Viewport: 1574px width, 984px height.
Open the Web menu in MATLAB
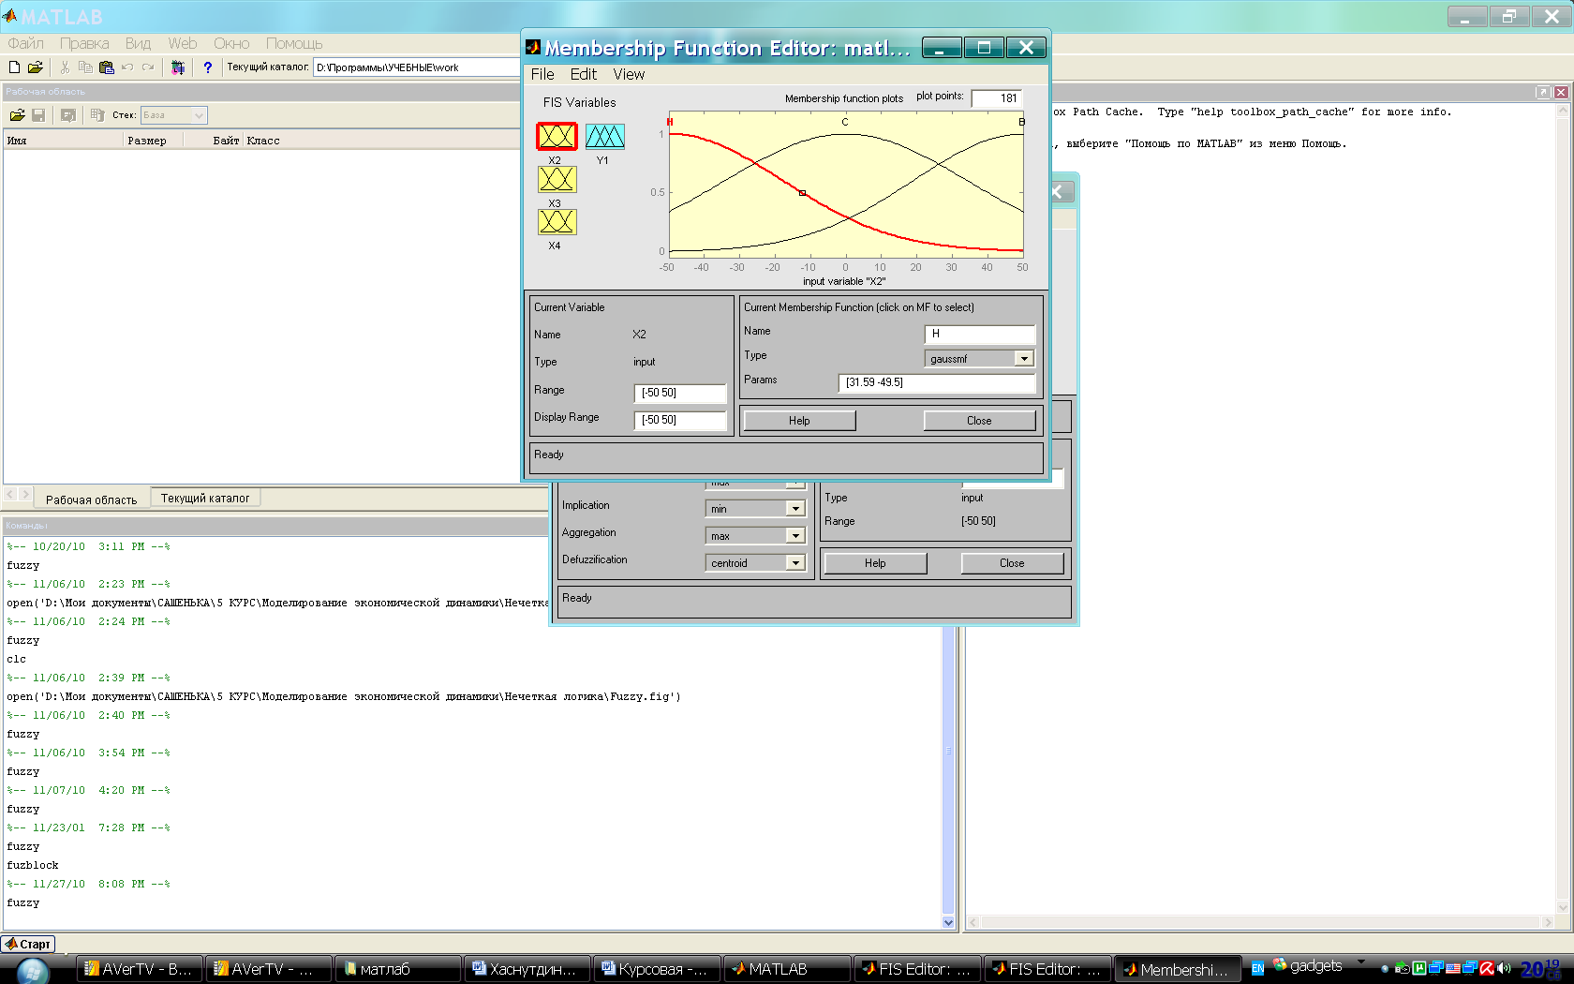tap(183, 43)
